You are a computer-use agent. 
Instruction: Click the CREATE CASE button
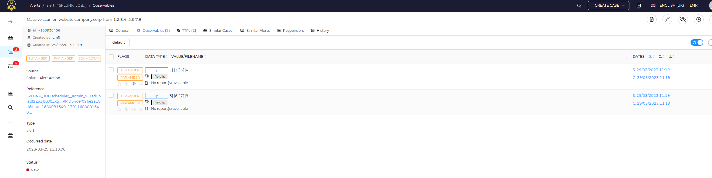tap(608, 5)
